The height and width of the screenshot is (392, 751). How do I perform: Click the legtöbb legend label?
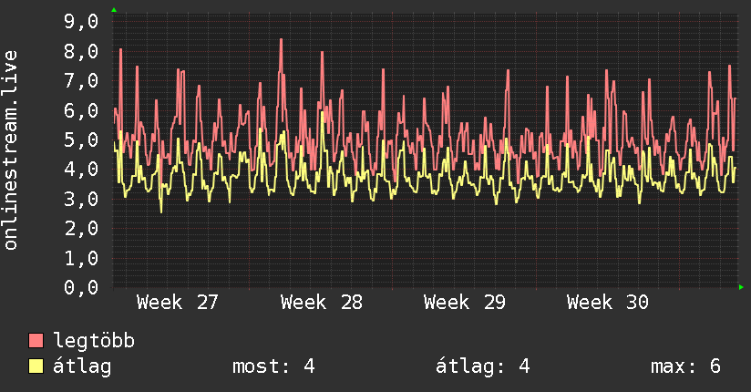pos(94,341)
